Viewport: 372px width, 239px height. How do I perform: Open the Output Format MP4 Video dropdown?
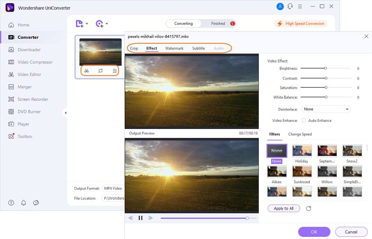click(x=113, y=188)
